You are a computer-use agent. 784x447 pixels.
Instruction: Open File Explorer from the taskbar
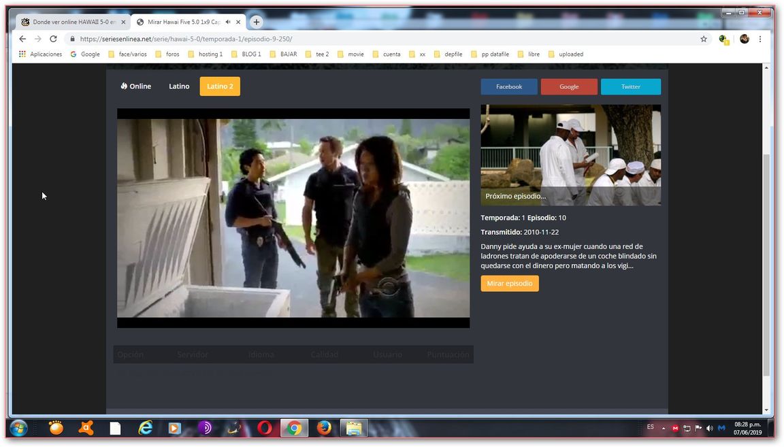[x=353, y=429]
